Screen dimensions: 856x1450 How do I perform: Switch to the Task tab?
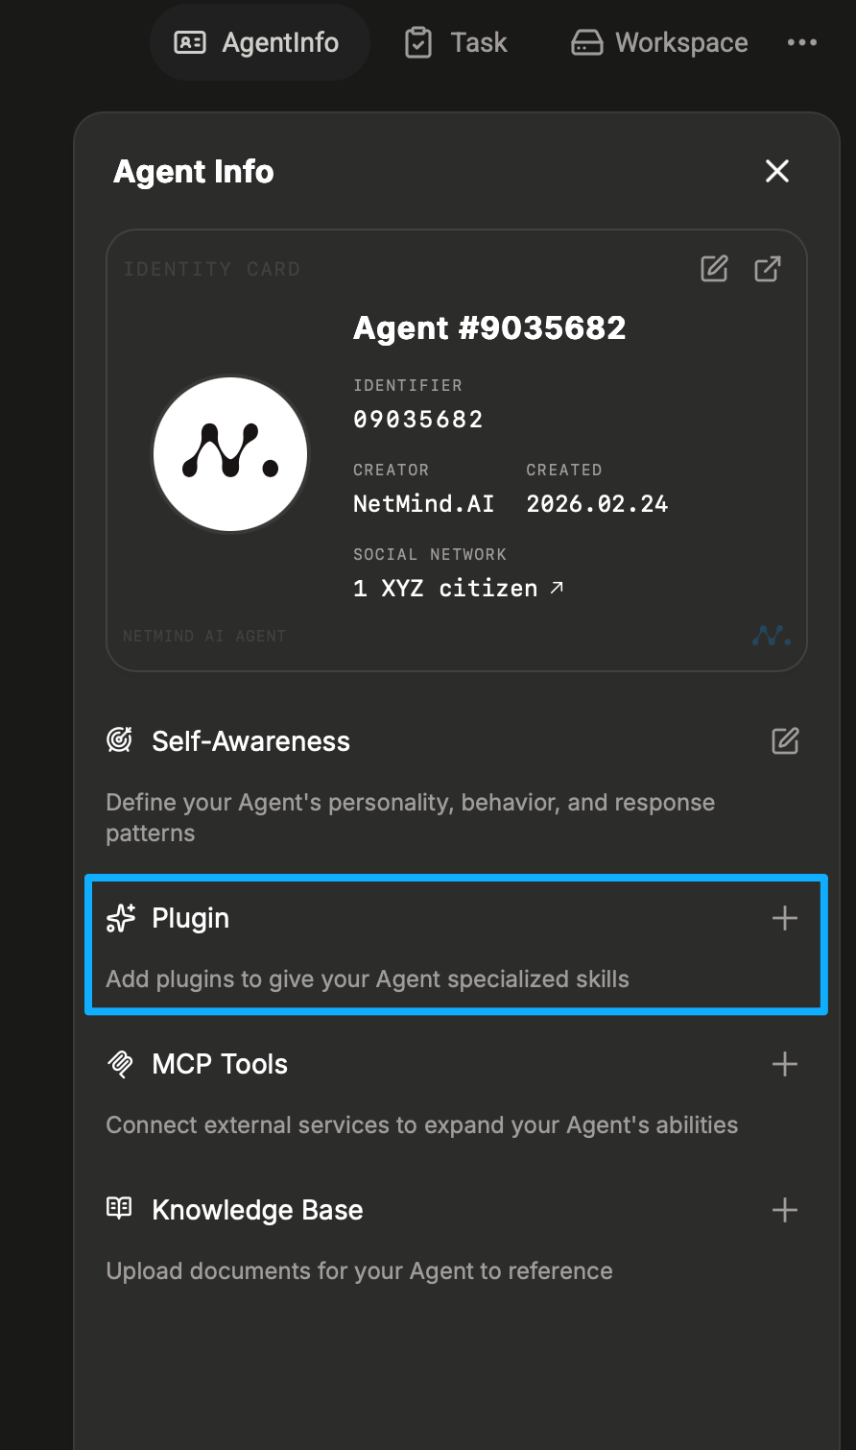(x=456, y=43)
